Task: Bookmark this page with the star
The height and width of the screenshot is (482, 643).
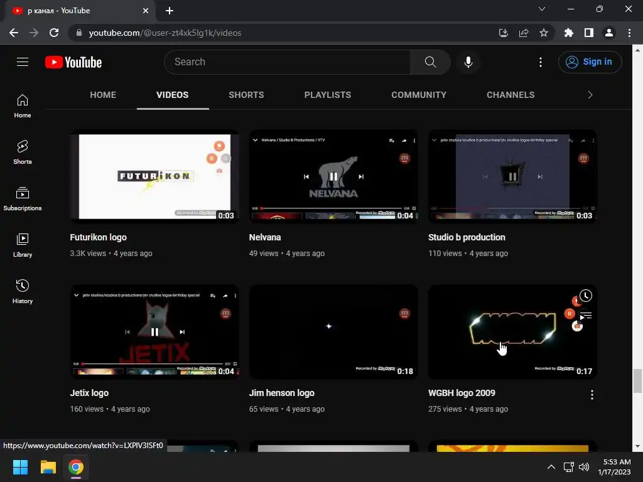Action: pyautogui.click(x=543, y=33)
